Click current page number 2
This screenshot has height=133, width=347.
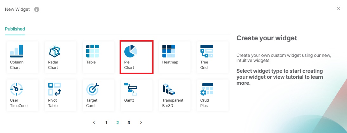(117, 123)
